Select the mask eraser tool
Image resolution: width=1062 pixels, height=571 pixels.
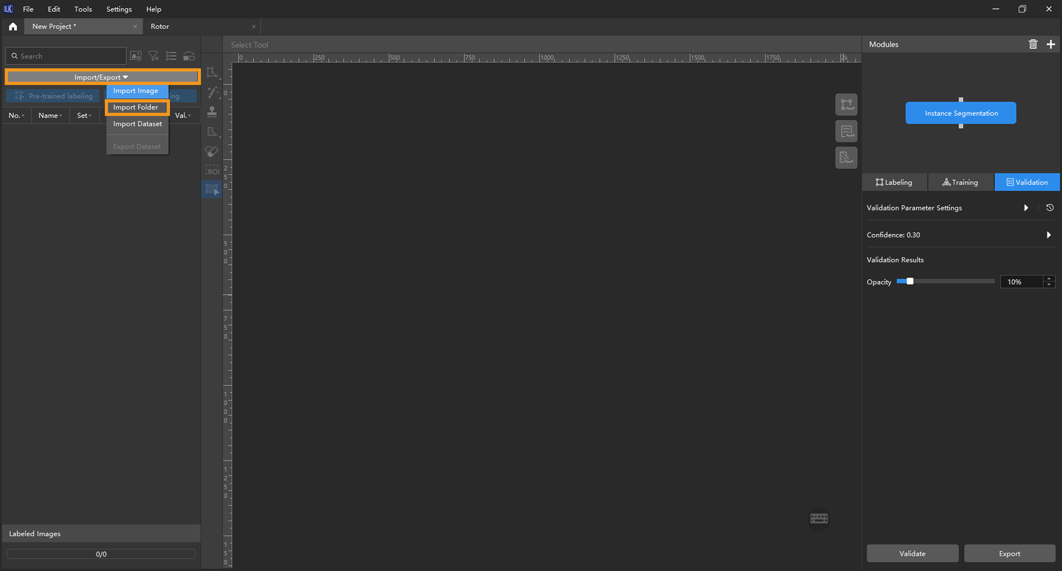[x=212, y=151]
